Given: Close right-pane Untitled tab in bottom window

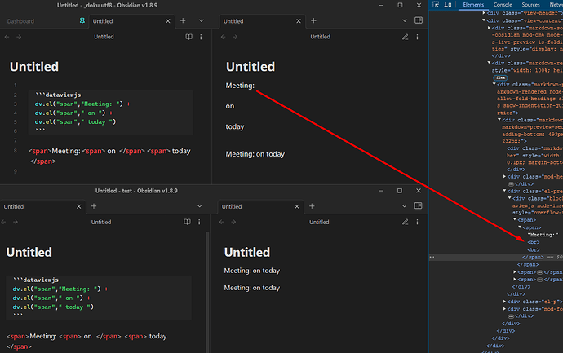Looking at the screenshot, I should 296,206.
